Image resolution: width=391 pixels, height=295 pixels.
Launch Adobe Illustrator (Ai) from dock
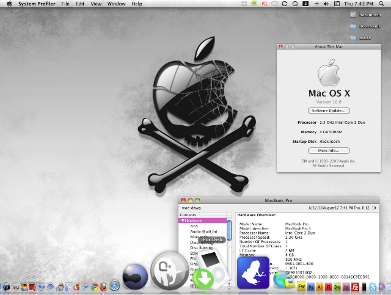pyautogui.click(x=320, y=287)
